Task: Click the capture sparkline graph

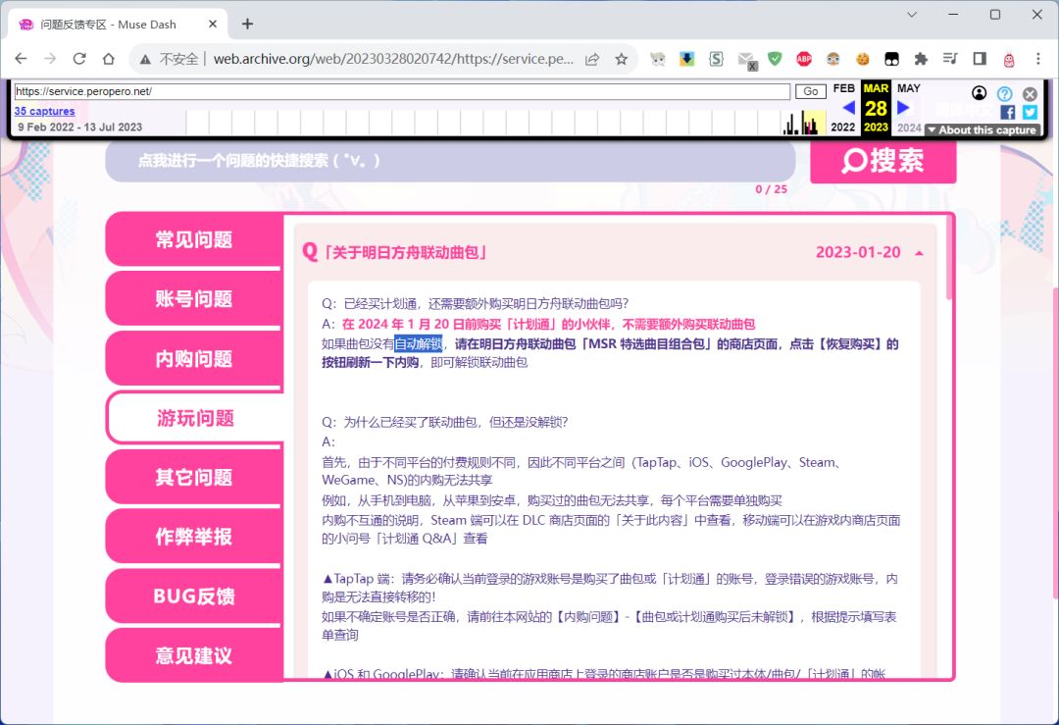Action: tap(505, 123)
